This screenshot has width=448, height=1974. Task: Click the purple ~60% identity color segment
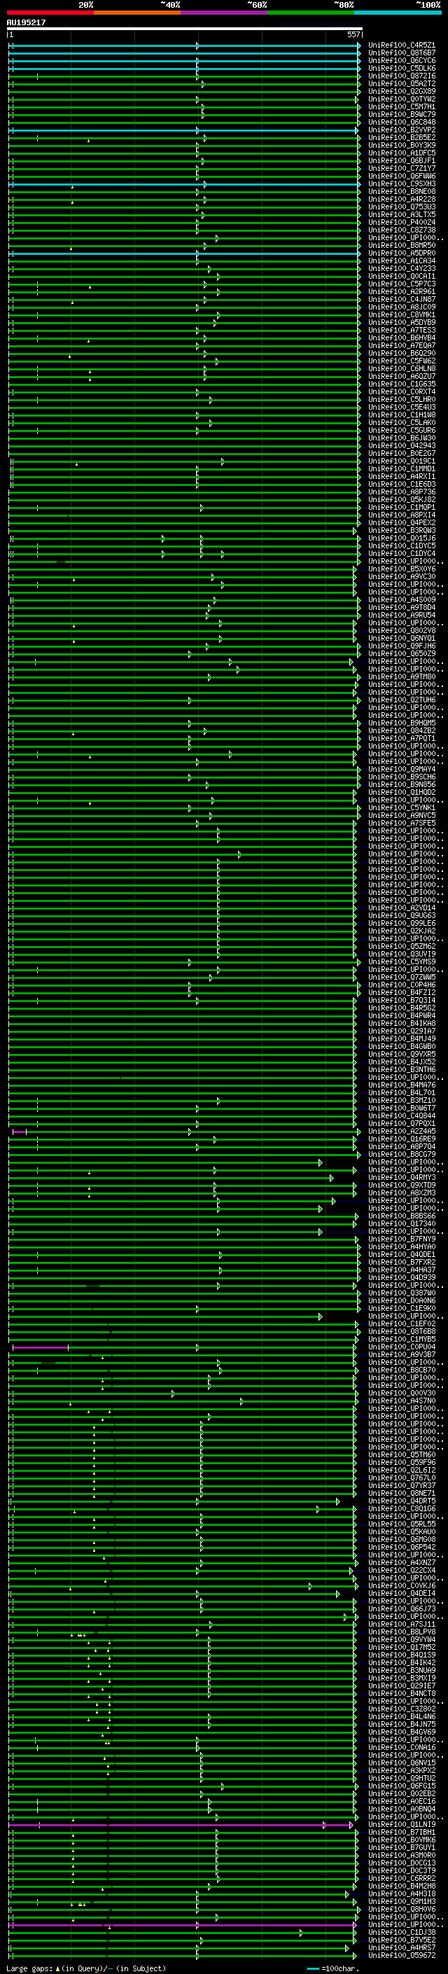(223, 13)
